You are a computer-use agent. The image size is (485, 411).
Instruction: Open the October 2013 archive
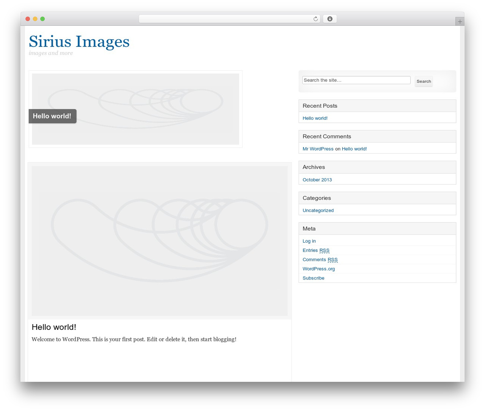317,180
